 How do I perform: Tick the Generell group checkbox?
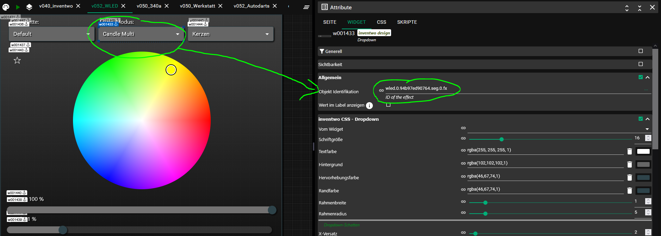(x=641, y=51)
